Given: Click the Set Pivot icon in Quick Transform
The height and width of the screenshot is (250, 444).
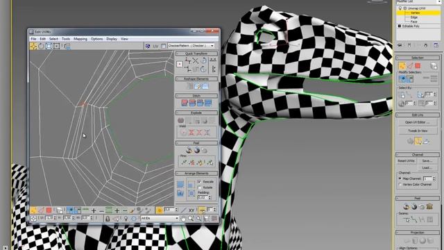Looking at the screenshot, I should pyautogui.click(x=180, y=65).
